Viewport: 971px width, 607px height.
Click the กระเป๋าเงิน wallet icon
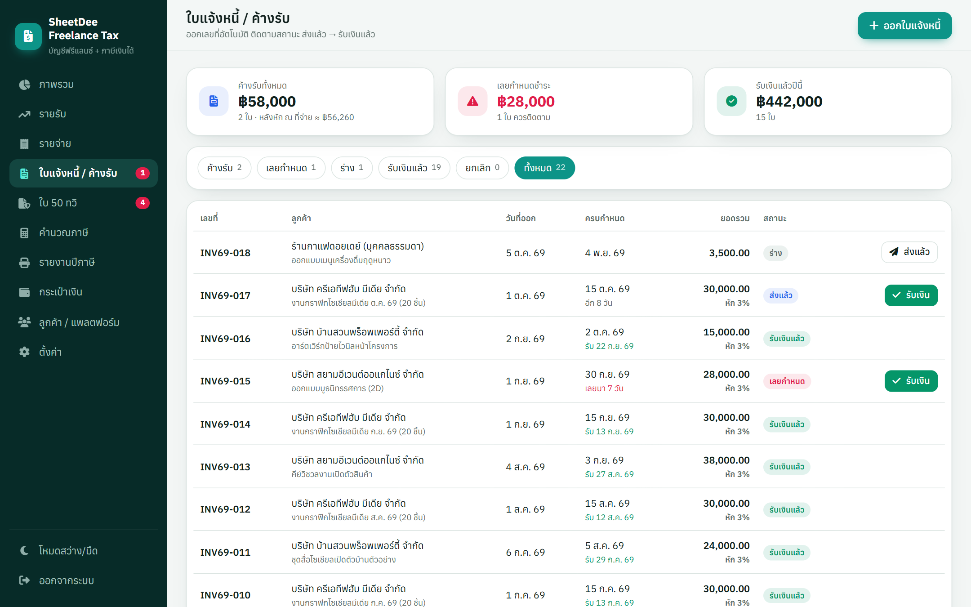click(x=24, y=292)
